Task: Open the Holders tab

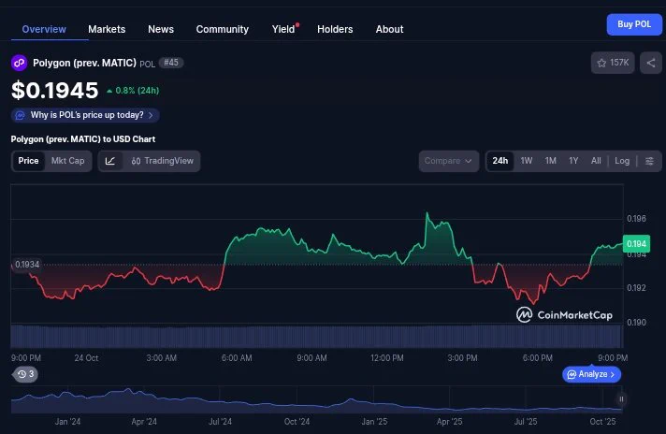Action: point(335,29)
